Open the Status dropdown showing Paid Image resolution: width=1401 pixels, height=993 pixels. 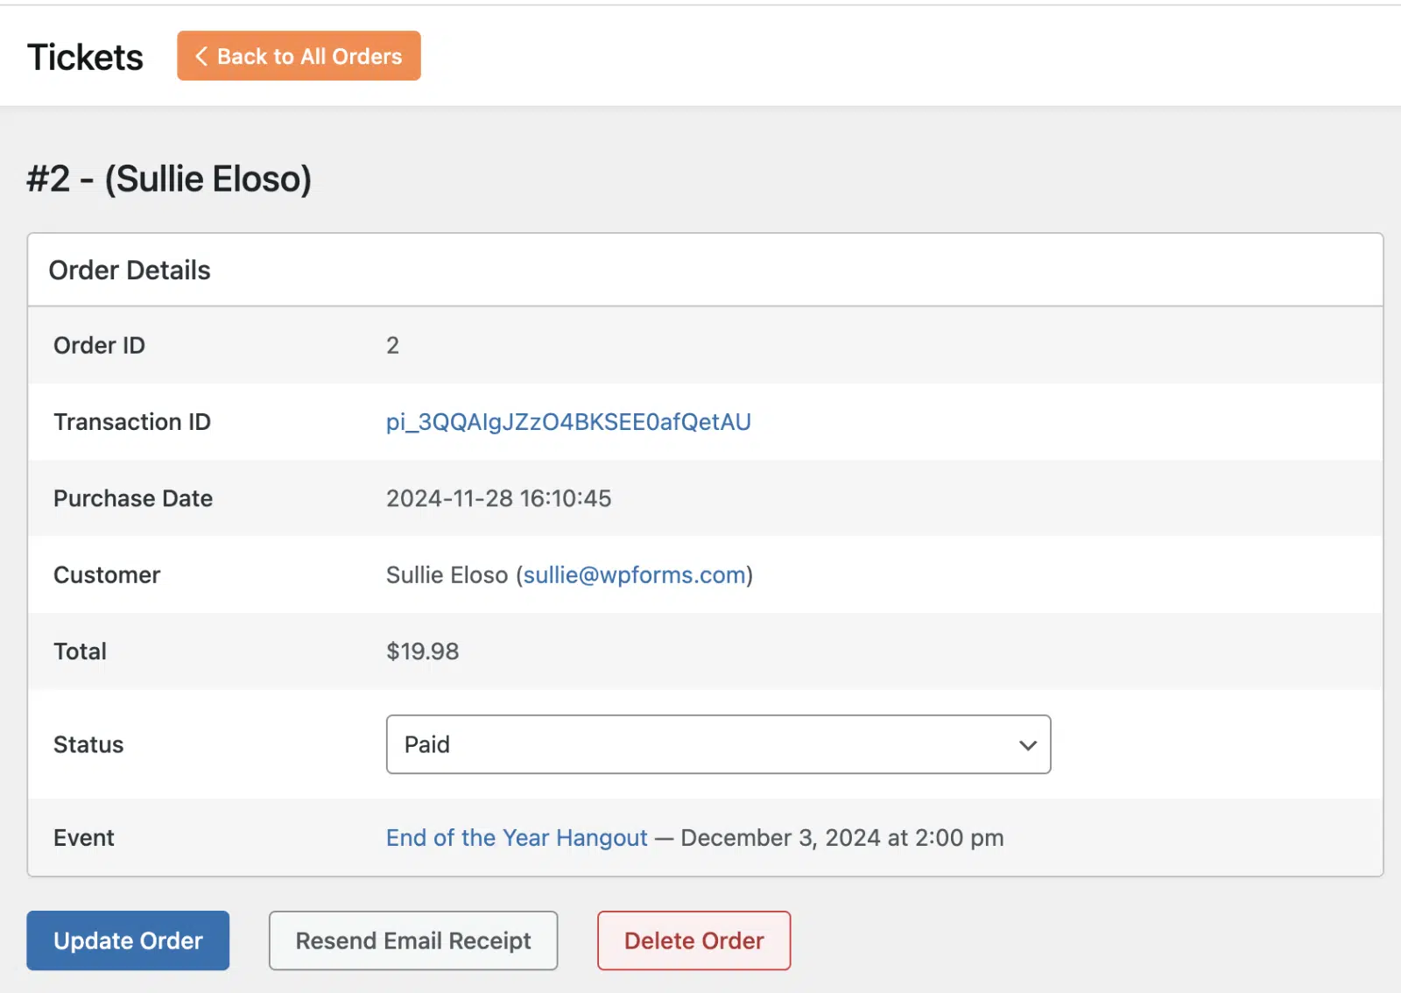(718, 744)
